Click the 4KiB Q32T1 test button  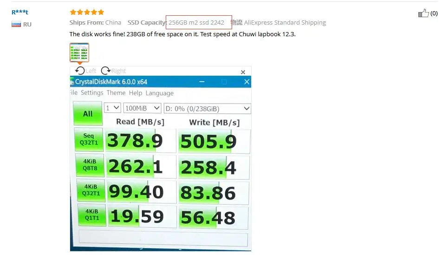click(x=91, y=190)
